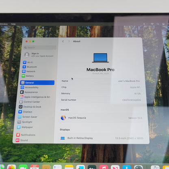Click the "16 GB" memory value
Screen dimensions: 169x169
tap(137, 93)
